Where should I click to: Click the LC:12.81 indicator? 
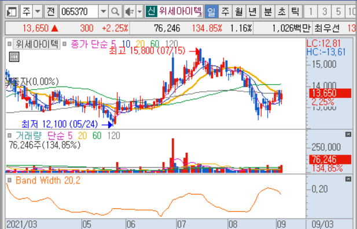coord(323,43)
